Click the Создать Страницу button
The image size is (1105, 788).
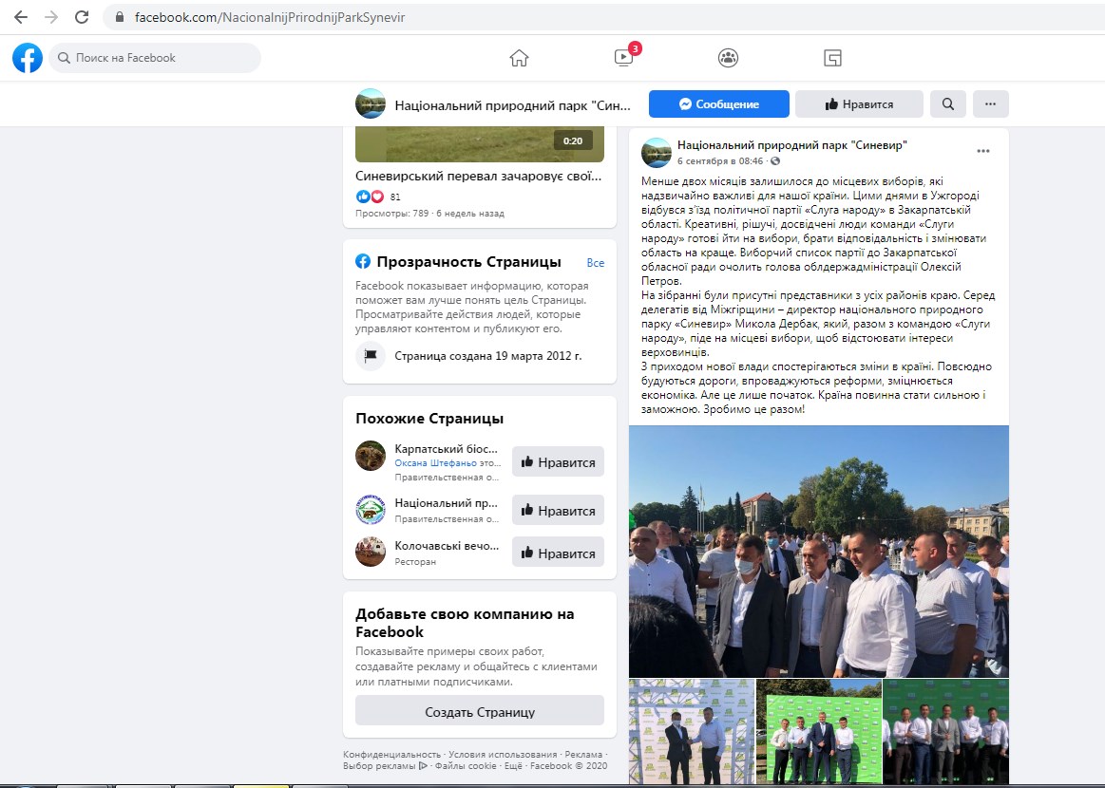479,711
